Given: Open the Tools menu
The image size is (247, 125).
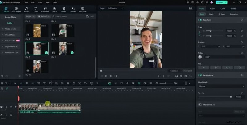Looking at the screenshot, I should pyautogui.click(x=40, y=2).
